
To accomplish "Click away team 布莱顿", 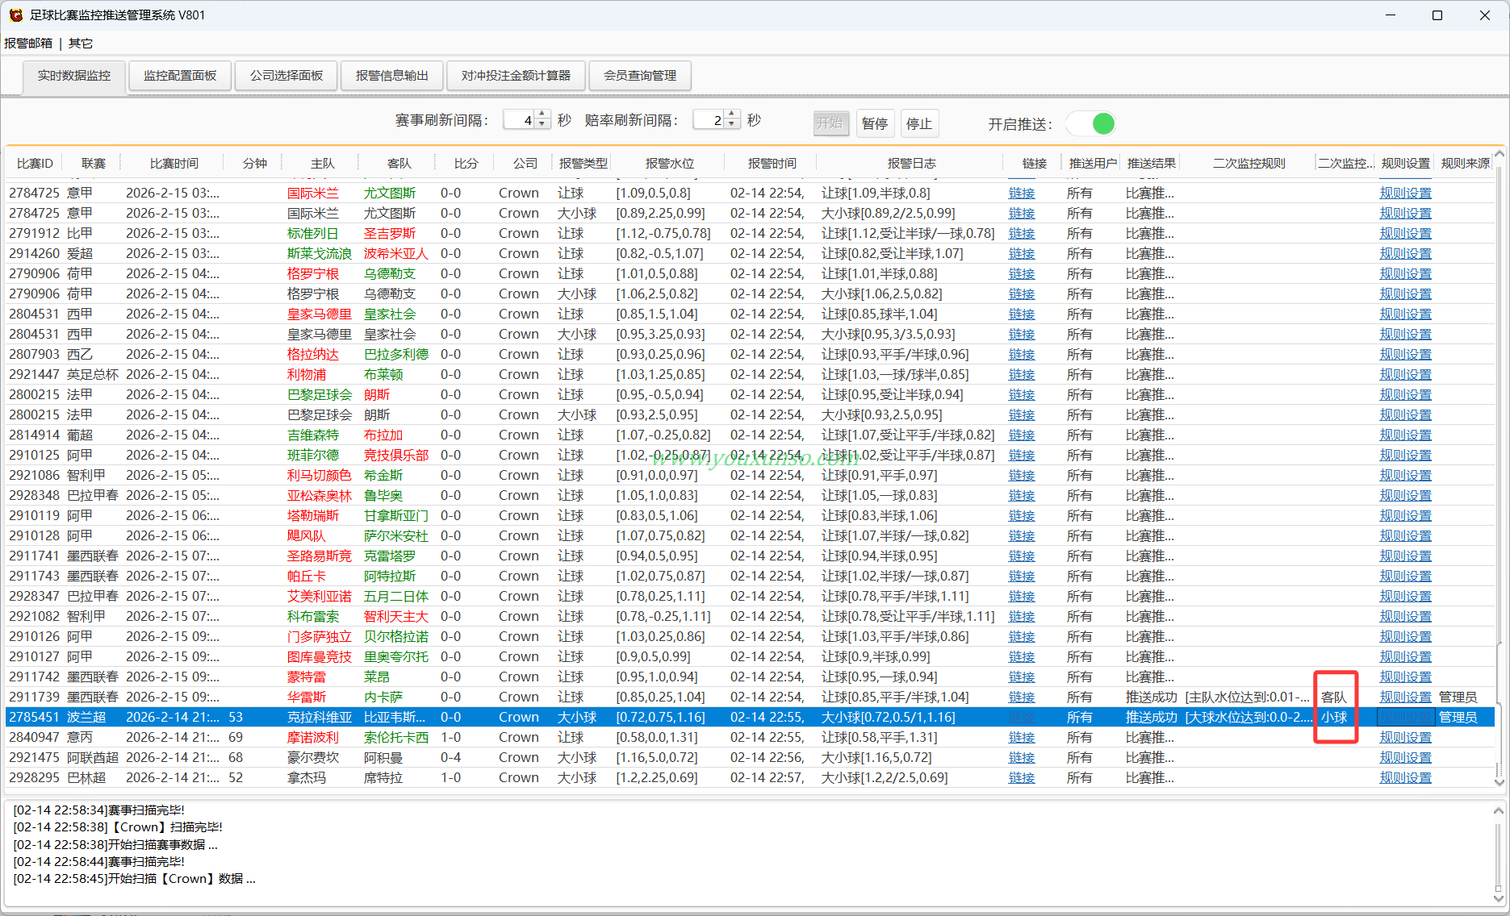I will pyautogui.click(x=383, y=375).
